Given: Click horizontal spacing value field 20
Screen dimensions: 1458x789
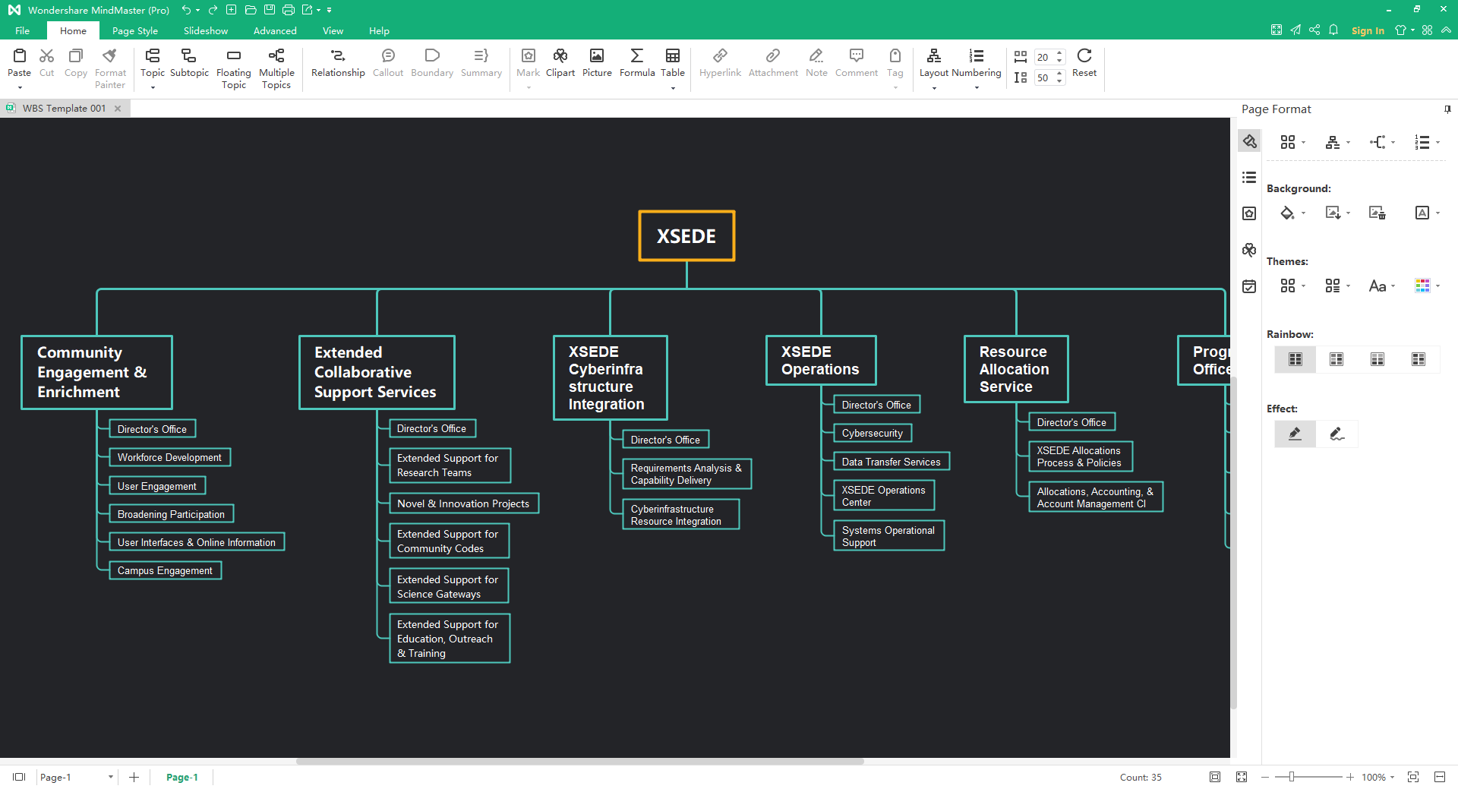Looking at the screenshot, I should pos(1043,57).
